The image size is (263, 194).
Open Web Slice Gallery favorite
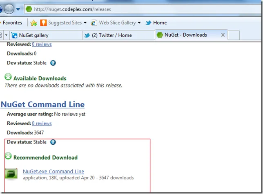118,22
